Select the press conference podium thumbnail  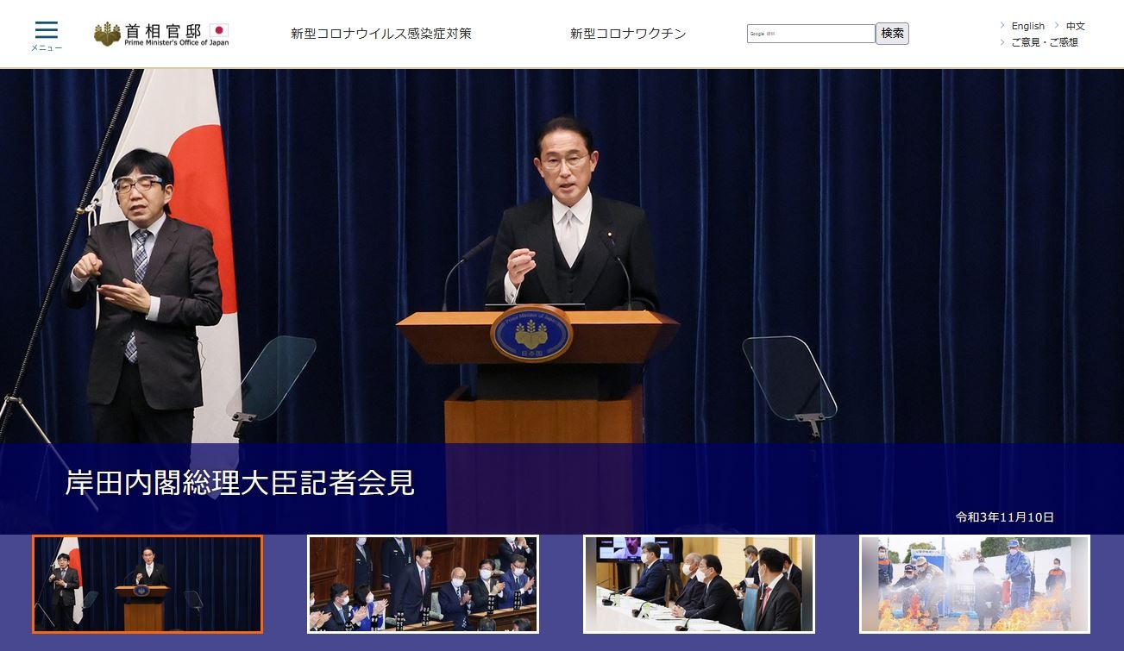tap(148, 585)
